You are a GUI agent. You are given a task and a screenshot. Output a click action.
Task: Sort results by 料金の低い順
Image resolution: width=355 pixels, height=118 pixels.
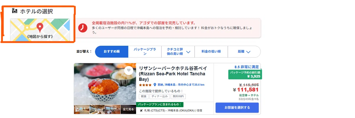pyautogui.click(x=211, y=52)
